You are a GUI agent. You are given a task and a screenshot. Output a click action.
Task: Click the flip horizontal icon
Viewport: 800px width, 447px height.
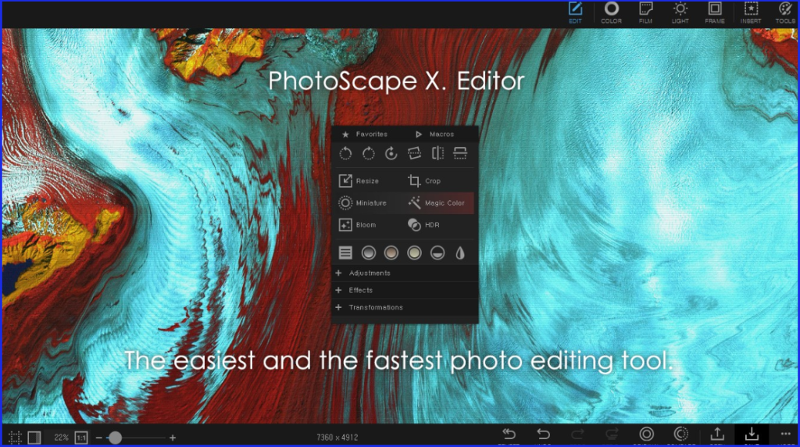point(437,154)
